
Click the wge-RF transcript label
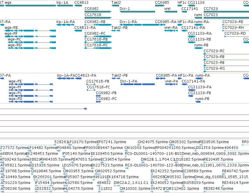point(11,33)
